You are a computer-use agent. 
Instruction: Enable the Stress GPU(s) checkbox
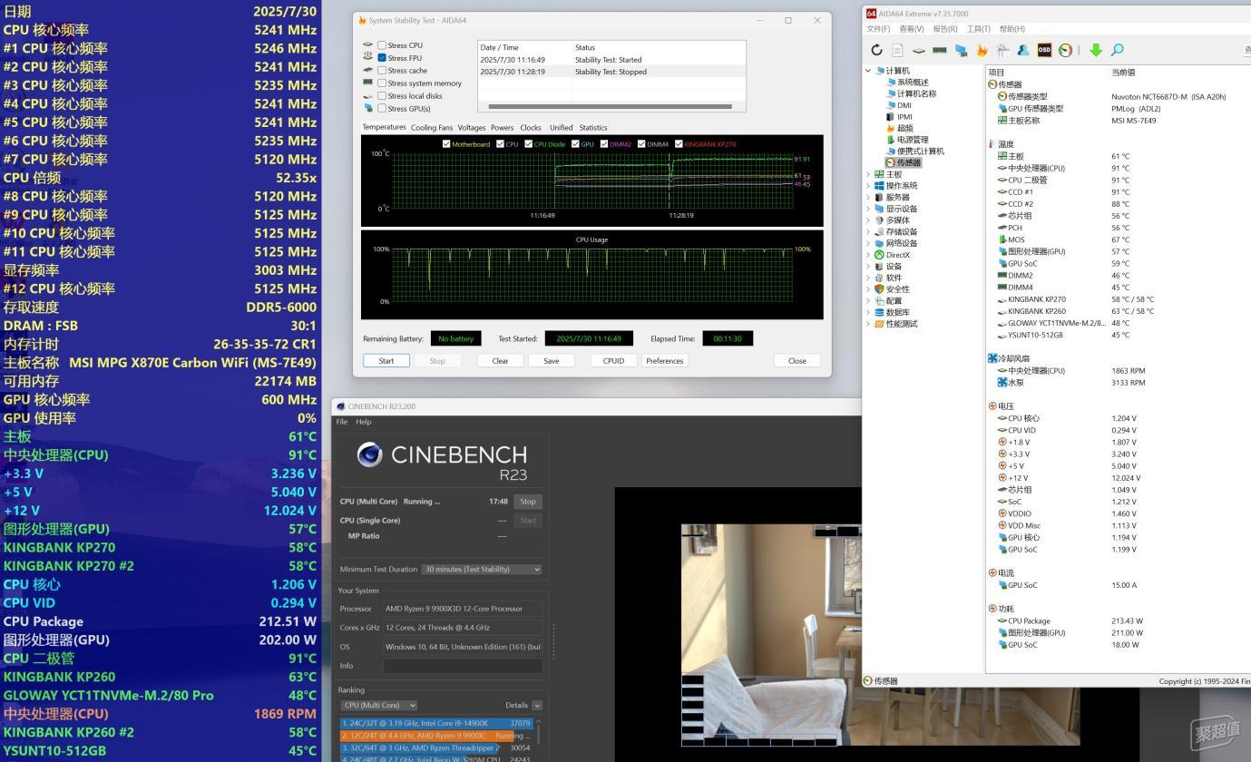coord(382,109)
